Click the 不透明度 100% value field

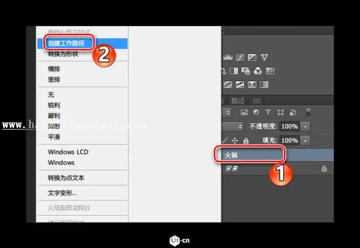290,127
